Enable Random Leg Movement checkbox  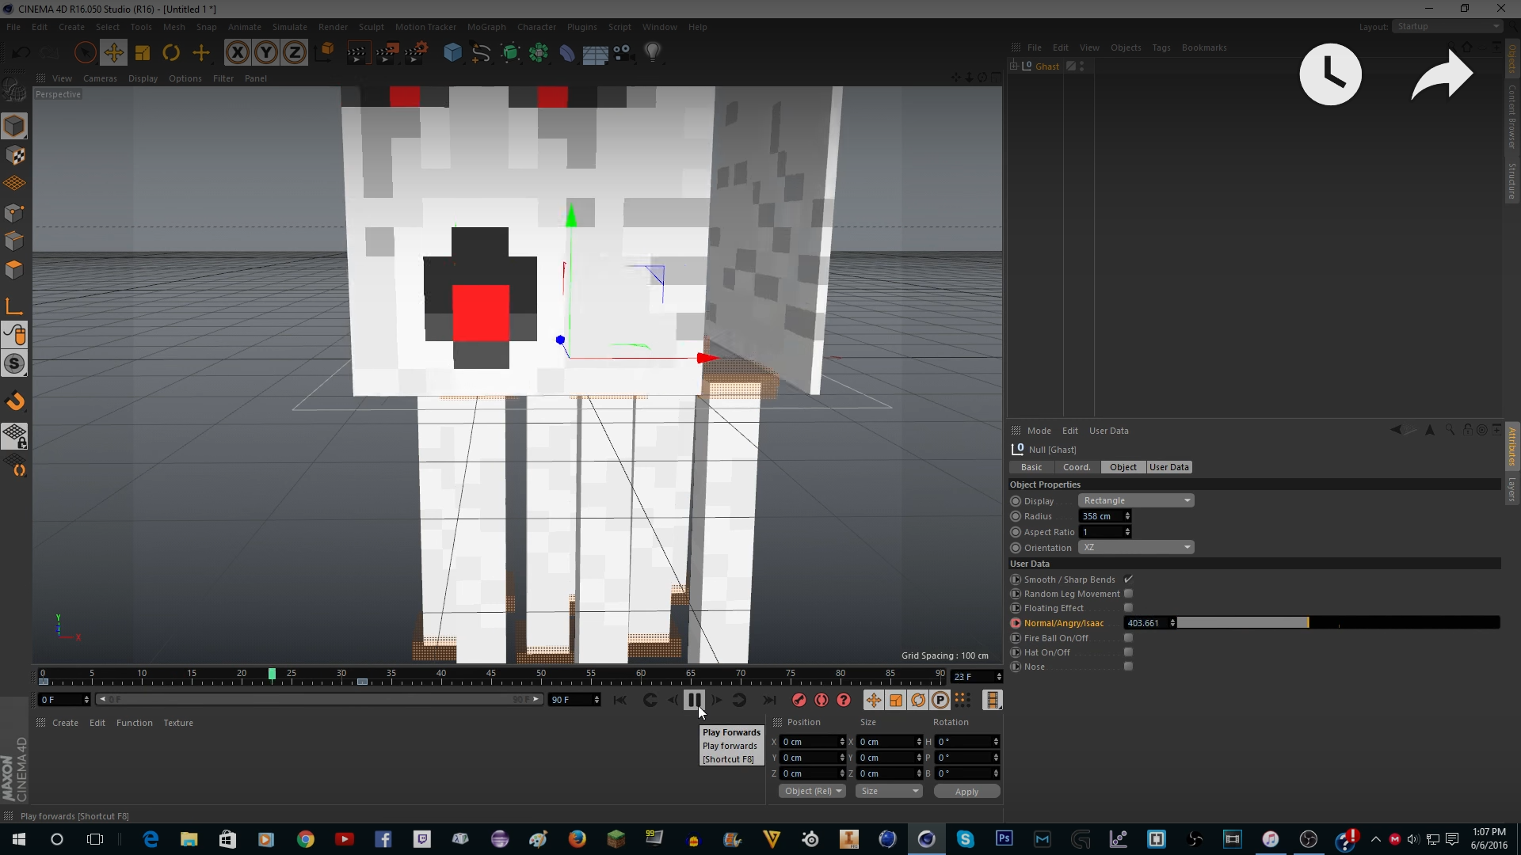[1128, 594]
